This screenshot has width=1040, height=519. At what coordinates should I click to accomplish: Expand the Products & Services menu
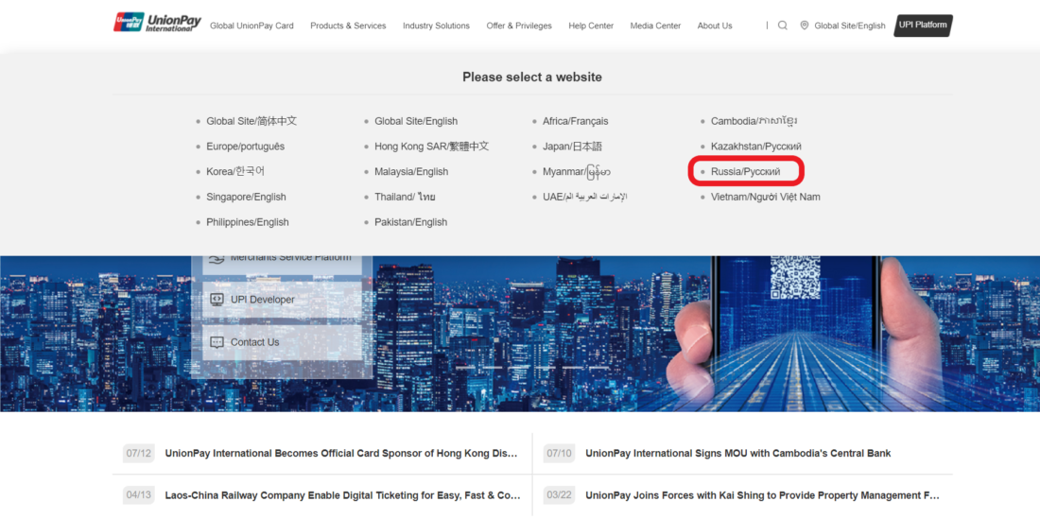click(348, 26)
